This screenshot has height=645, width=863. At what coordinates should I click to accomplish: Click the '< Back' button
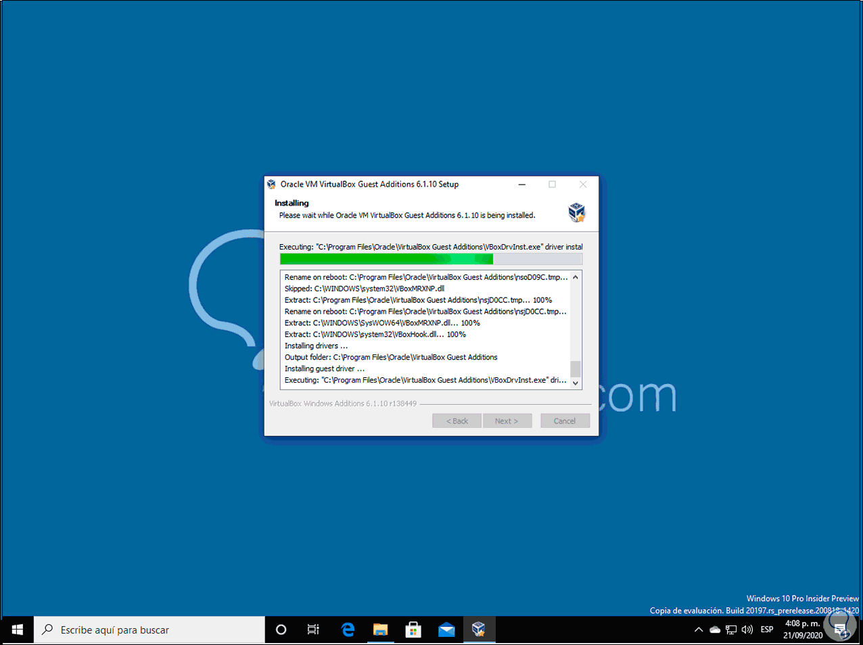[x=457, y=421]
